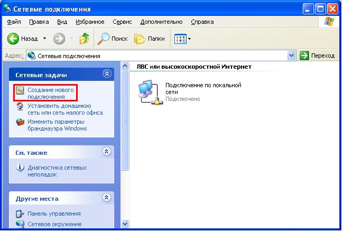Collapse the См. также panel
Screen dimensions: 344x232
[107, 151]
